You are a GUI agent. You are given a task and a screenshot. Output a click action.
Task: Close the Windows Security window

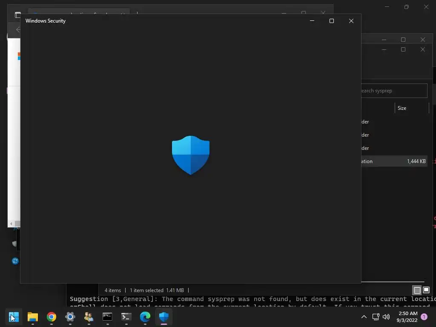(x=351, y=21)
